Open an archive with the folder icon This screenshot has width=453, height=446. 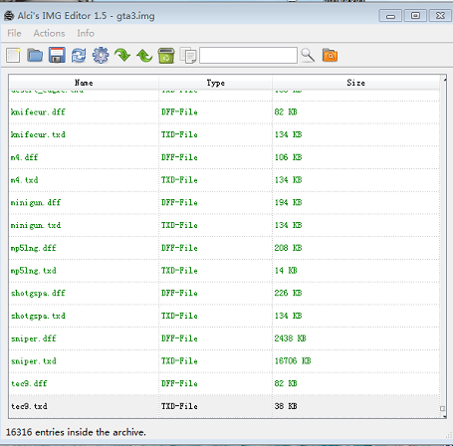(x=35, y=55)
